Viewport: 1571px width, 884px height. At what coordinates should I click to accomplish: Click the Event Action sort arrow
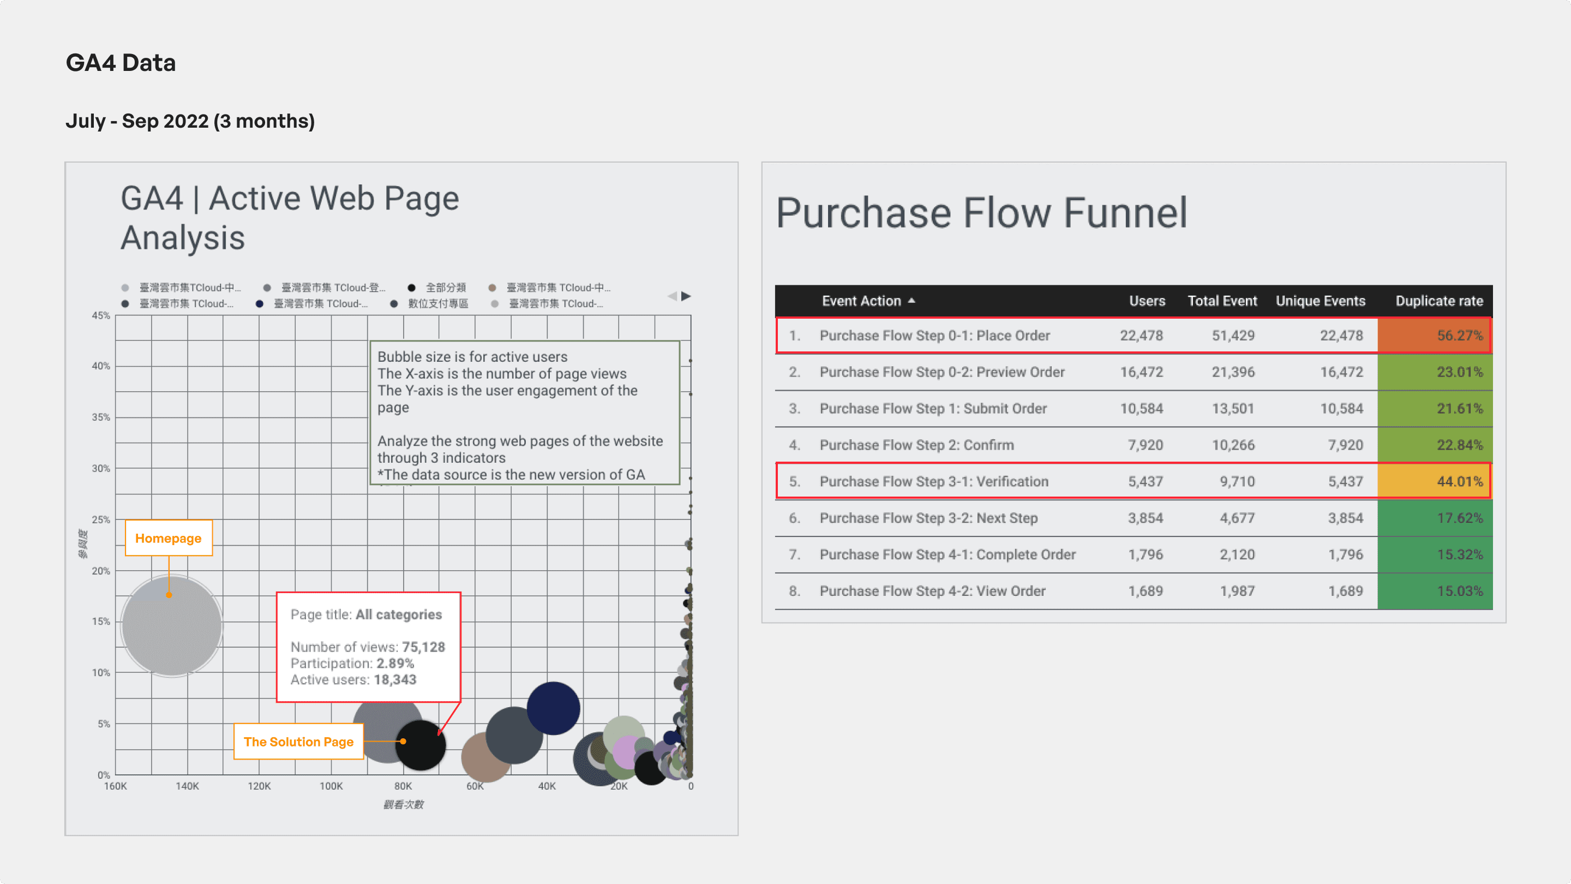(912, 301)
